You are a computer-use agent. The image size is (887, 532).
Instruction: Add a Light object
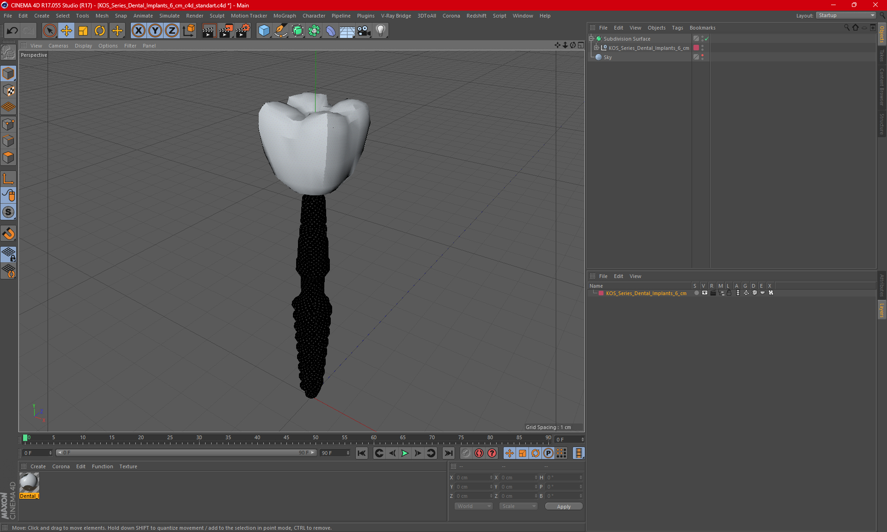pos(381,31)
